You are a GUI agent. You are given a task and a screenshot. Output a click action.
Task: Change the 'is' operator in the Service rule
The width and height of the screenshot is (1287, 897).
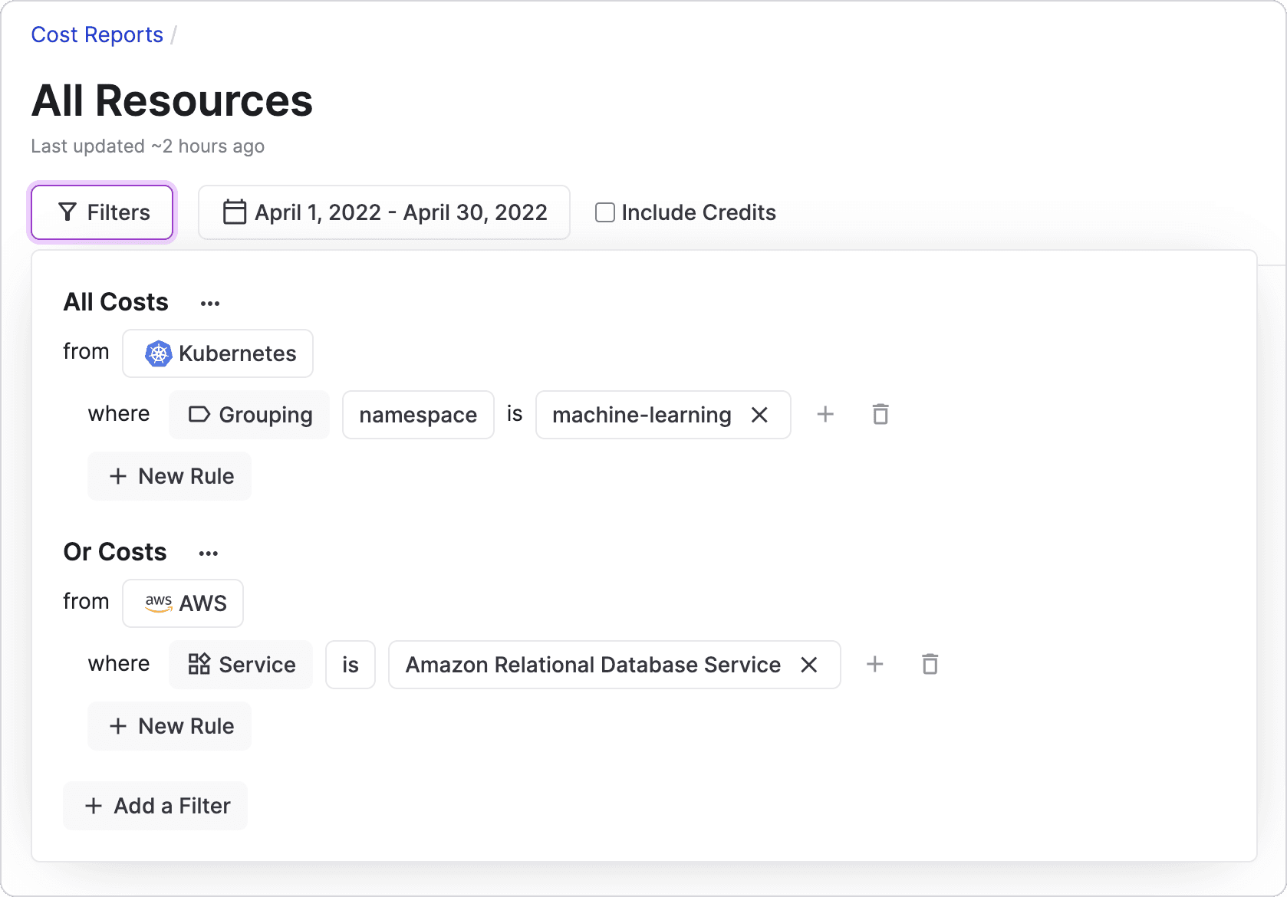pos(351,665)
